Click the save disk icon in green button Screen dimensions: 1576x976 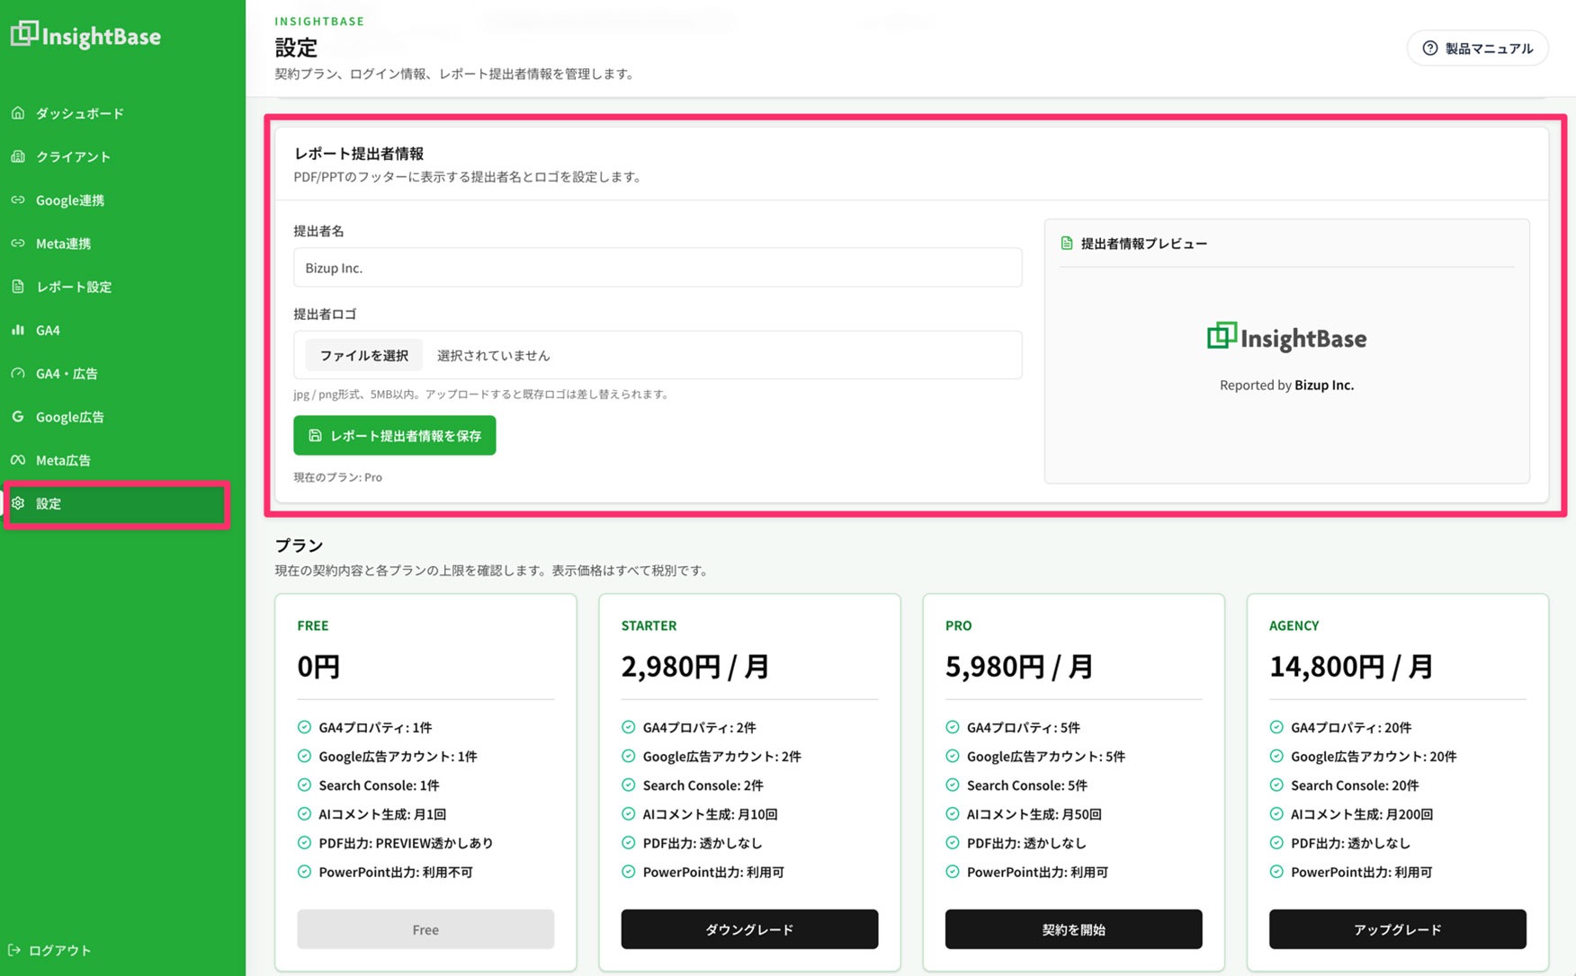point(315,435)
